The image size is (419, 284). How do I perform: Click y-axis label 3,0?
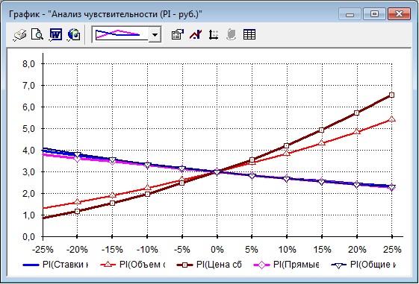(x=28, y=172)
